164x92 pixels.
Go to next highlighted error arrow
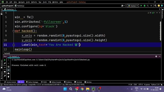160,13
